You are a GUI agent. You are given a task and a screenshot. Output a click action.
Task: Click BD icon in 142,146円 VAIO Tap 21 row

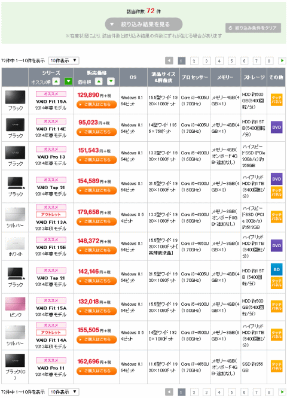point(276,269)
